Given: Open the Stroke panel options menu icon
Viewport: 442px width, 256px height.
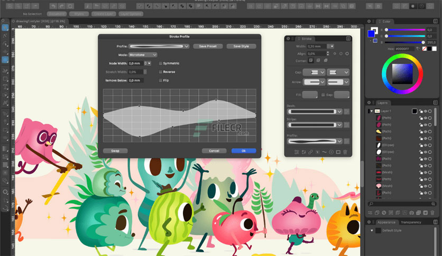Looking at the screenshot, I should tap(348, 39).
